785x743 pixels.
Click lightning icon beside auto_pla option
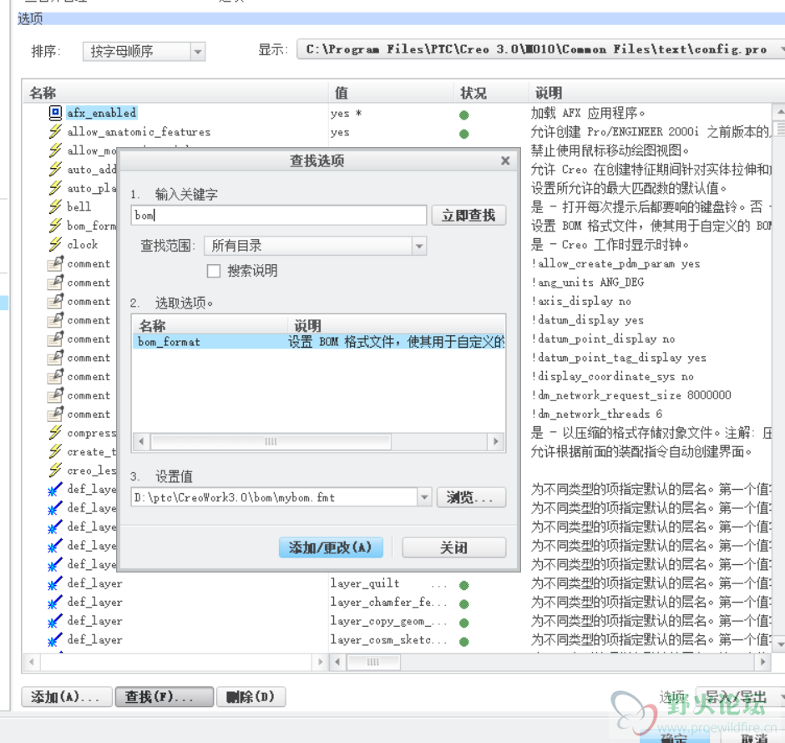click(55, 188)
